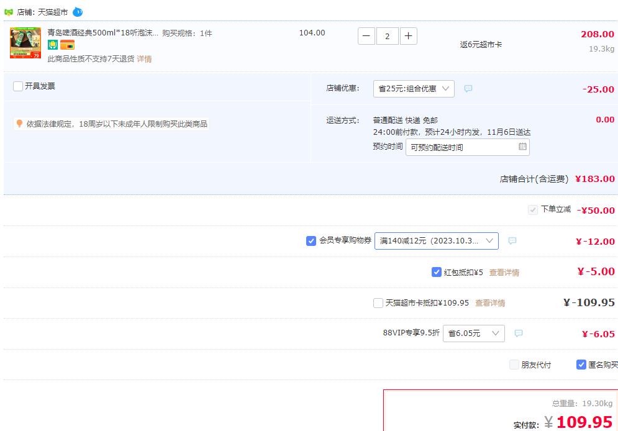This screenshot has height=431, width=618.
Task: Click the 返6元超市卡 text
Action: click(x=481, y=45)
